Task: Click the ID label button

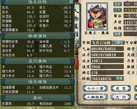Action: coord(118,10)
